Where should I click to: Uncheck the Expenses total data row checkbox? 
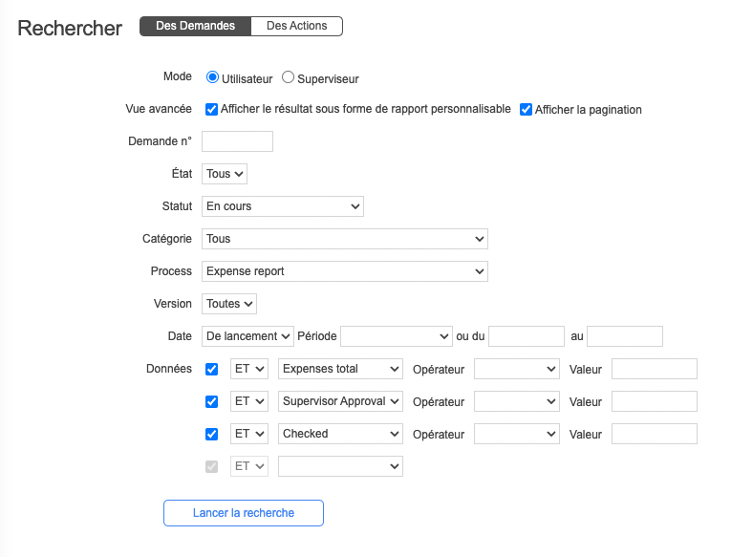point(212,369)
